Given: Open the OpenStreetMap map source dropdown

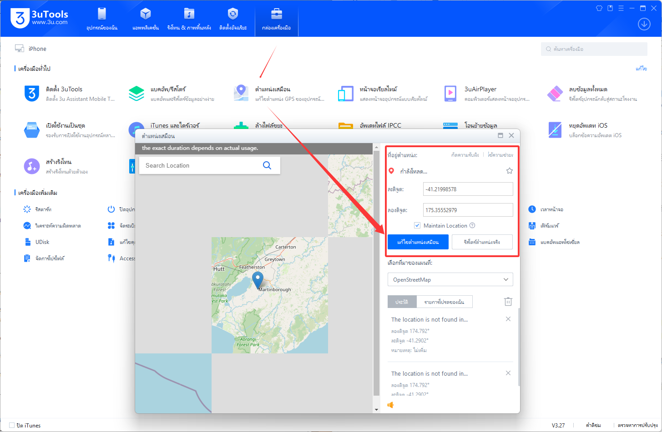Looking at the screenshot, I should click(450, 280).
